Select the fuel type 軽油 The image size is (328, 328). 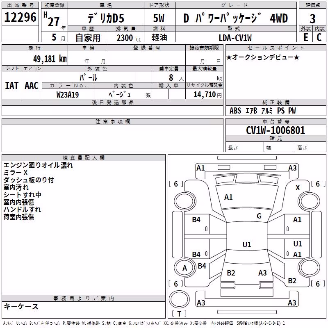point(159,37)
